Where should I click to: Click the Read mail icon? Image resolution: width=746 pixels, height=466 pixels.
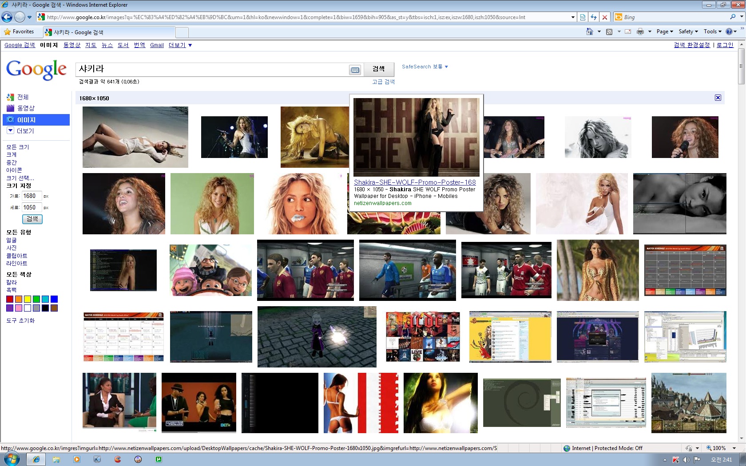[x=628, y=32]
